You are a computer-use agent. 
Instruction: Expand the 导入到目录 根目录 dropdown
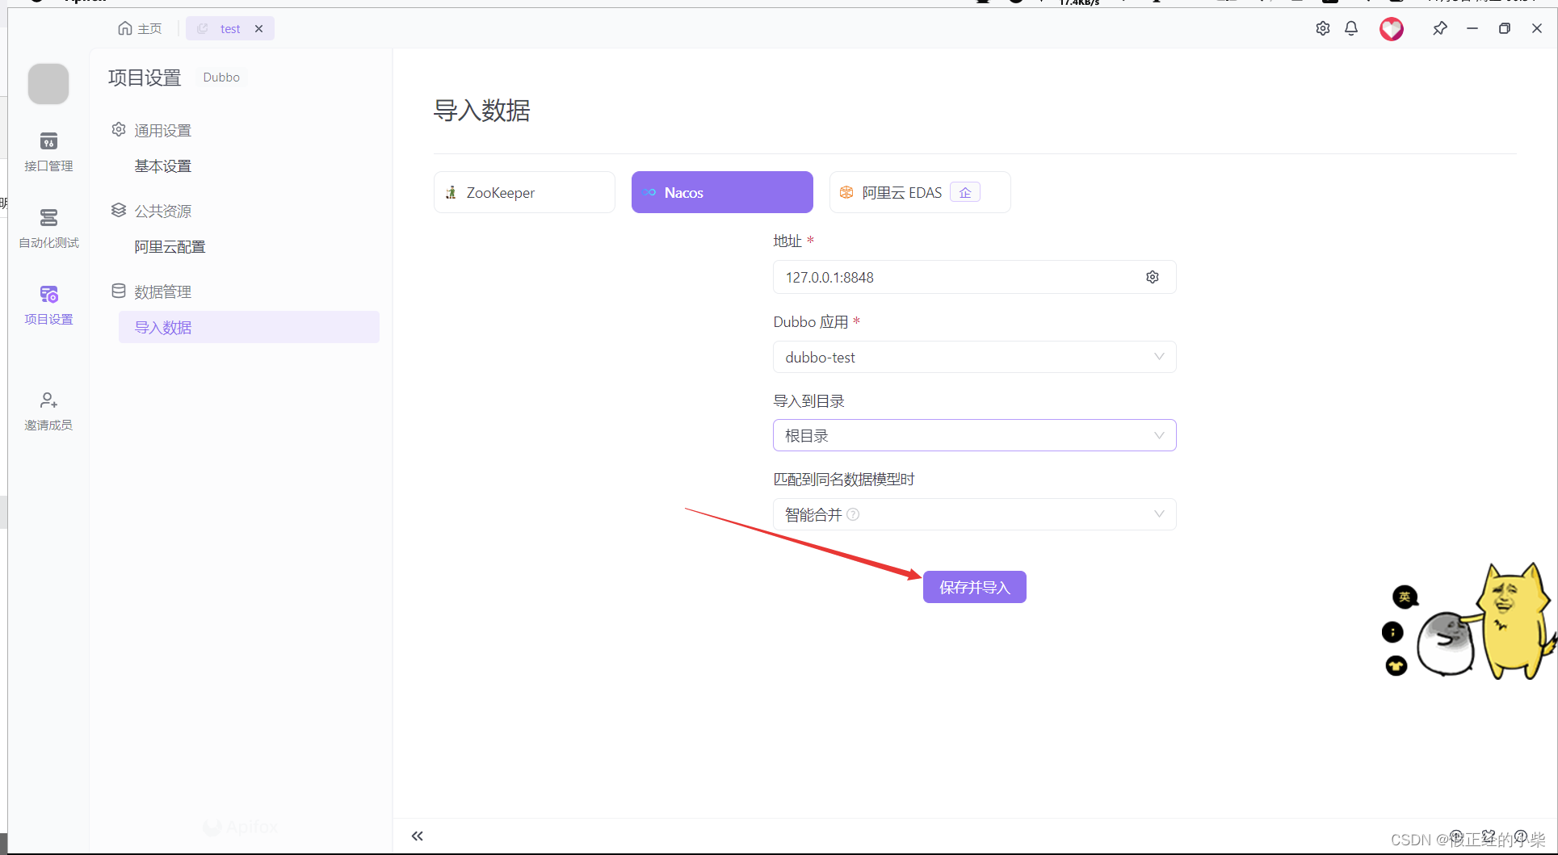pyautogui.click(x=974, y=435)
